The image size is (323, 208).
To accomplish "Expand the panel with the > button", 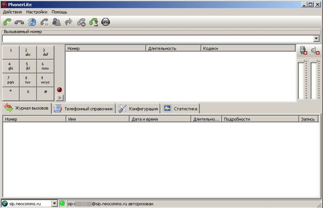I will 59,98.
